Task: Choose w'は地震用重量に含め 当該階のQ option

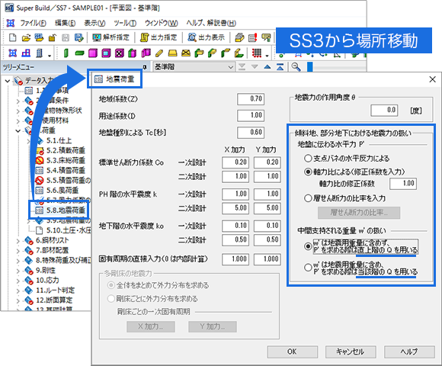Action: point(308,268)
